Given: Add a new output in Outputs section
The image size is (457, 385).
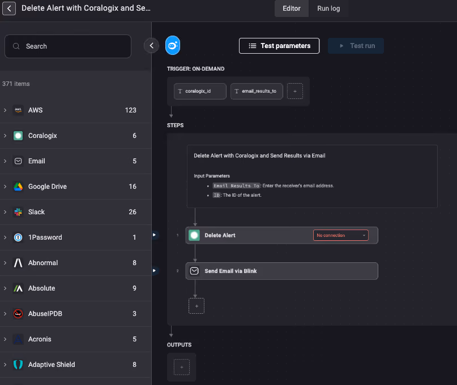Looking at the screenshot, I should [182, 367].
